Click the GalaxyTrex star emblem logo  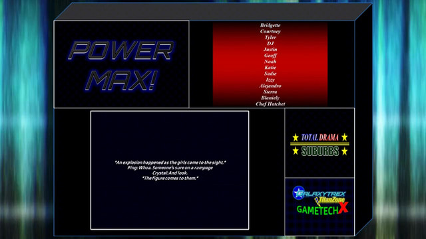pos(299,193)
